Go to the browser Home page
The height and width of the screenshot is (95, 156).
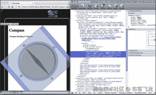[12, 7]
